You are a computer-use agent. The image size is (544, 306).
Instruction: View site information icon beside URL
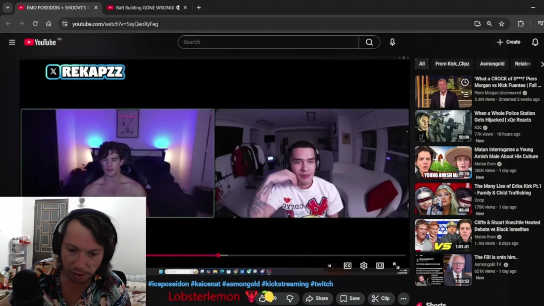(65, 24)
